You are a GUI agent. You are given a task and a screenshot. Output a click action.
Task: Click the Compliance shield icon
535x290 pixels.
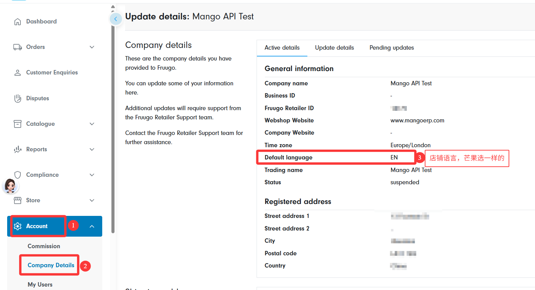[17, 175]
